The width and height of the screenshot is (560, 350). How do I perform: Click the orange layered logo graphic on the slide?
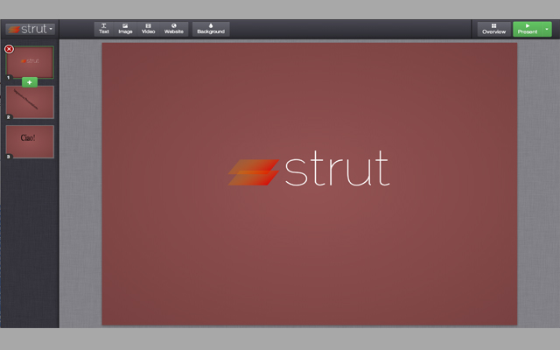[x=253, y=171]
